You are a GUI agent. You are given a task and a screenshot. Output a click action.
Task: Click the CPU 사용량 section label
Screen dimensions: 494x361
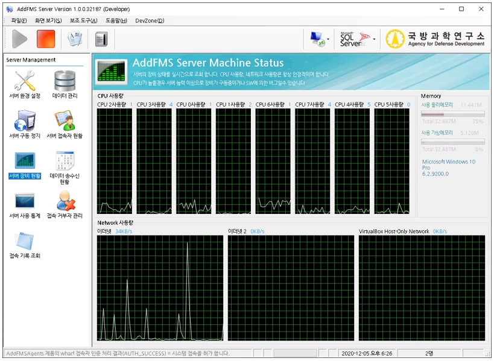pyautogui.click(x=110, y=96)
